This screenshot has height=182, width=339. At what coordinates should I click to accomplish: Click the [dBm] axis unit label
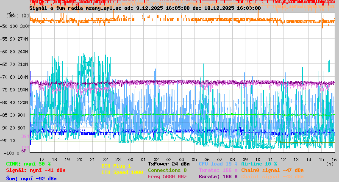tap(13, 15)
